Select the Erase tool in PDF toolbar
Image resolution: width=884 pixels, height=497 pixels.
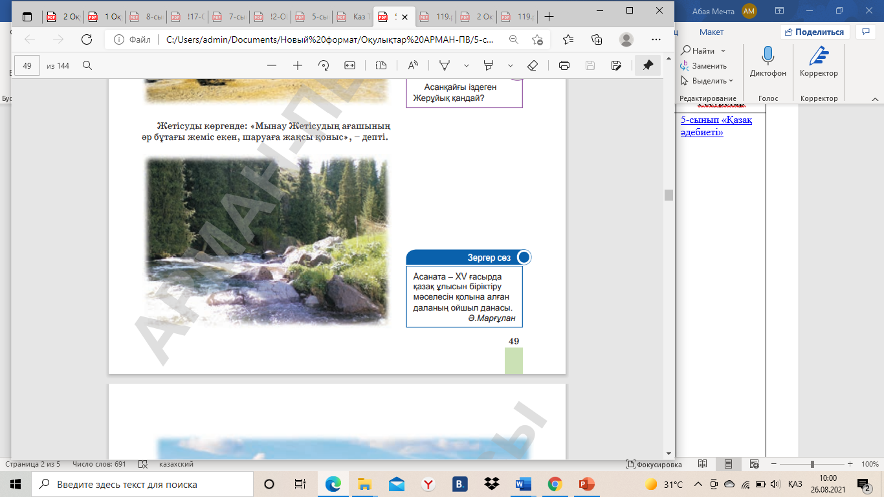click(533, 65)
